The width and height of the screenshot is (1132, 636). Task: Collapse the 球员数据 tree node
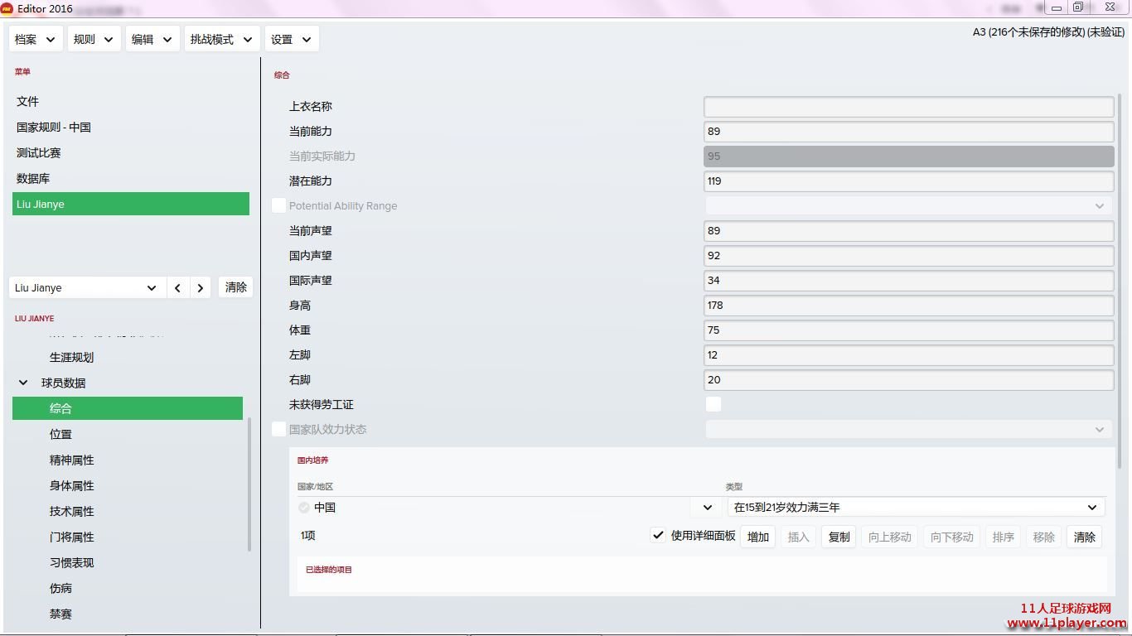pyautogui.click(x=23, y=383)
